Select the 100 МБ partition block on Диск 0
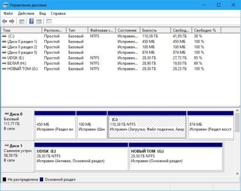 click(92, 125)
